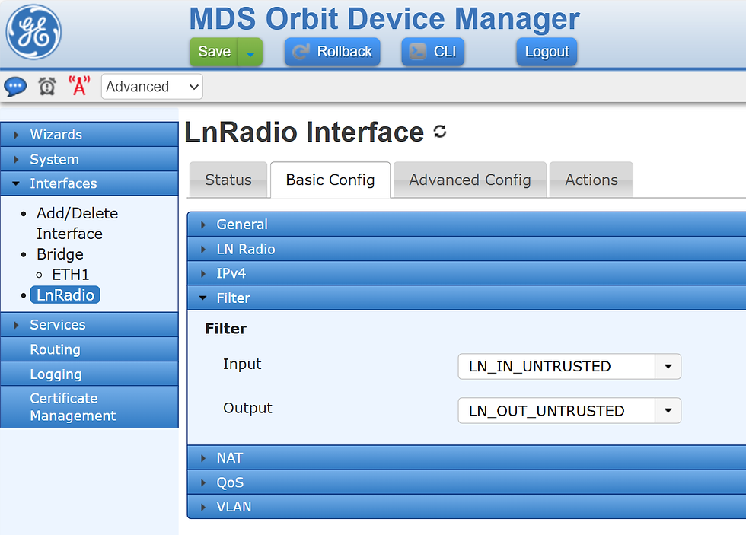Click the red antenna signal icon

79,86
